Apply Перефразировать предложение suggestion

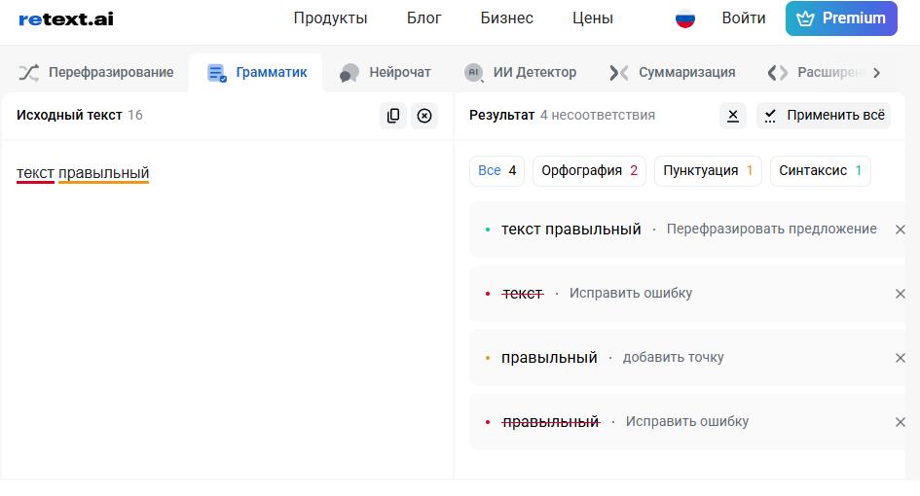[772, 229]
